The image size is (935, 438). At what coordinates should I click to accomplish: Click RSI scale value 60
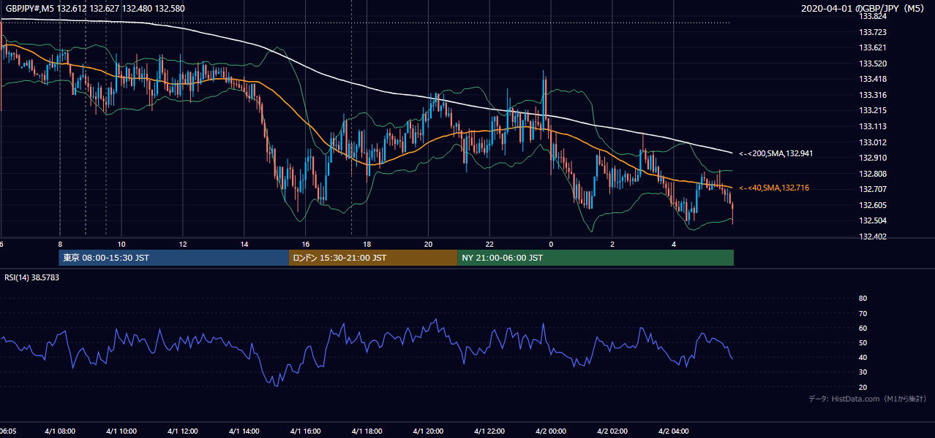coord(863,328)
